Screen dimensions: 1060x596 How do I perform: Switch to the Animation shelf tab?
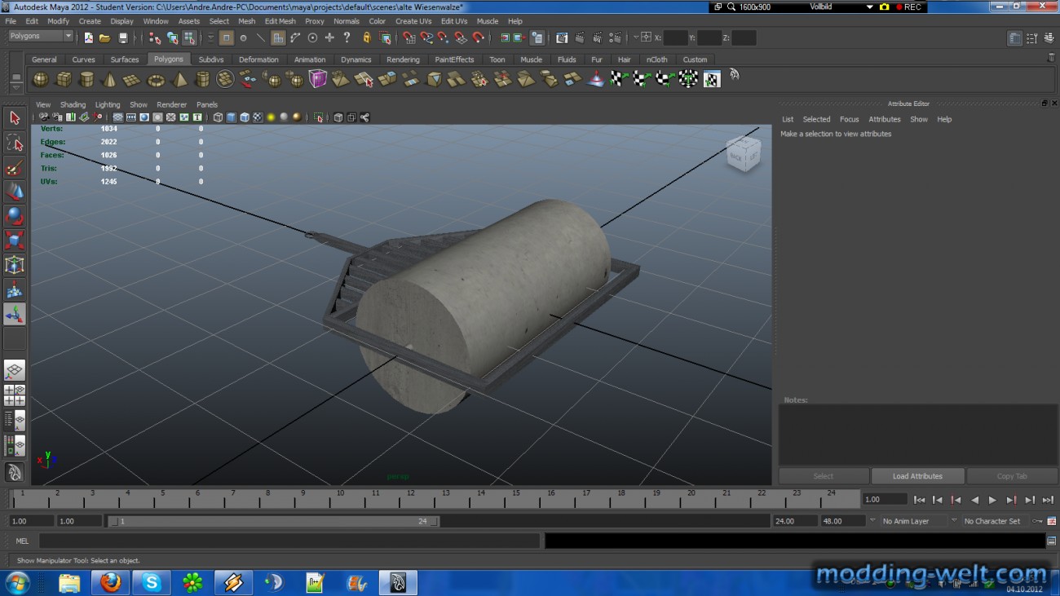[310, 60]
